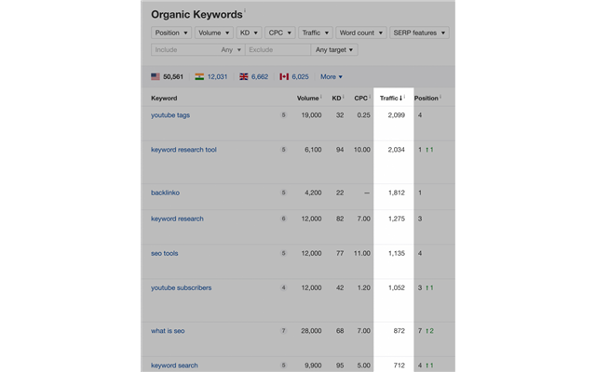
Task: Open the Any target dropdown
Action: [x=334, y=49]
